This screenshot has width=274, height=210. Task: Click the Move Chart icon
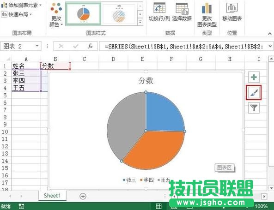[232, 8]
